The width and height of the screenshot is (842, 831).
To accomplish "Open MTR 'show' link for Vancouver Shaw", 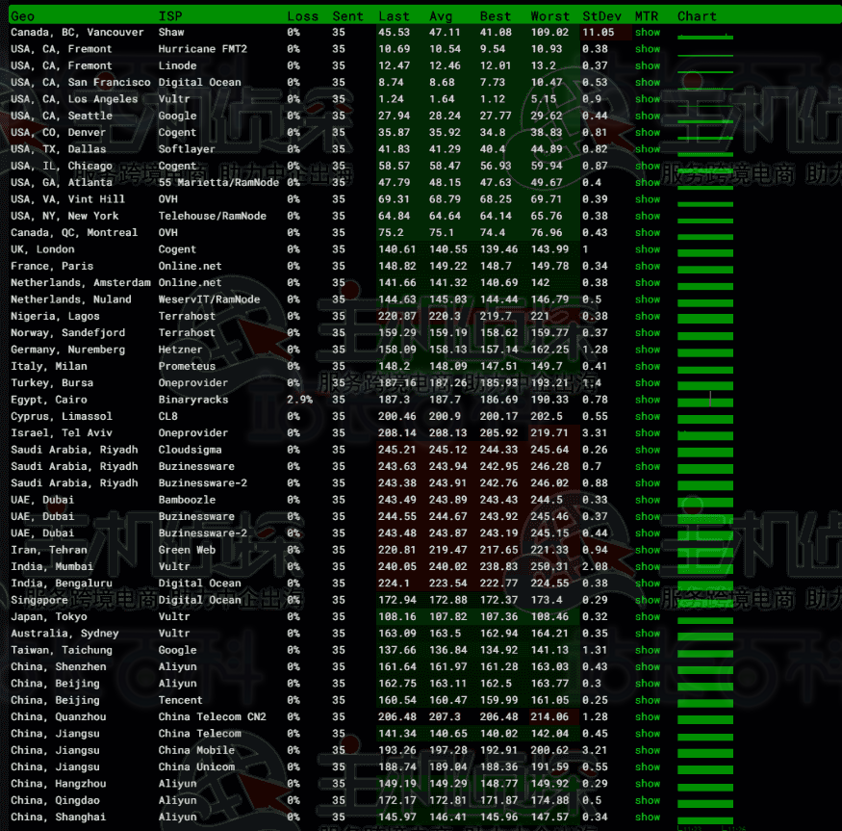I will pos(647,32).
